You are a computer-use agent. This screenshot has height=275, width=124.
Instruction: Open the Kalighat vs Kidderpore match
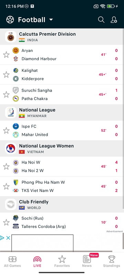pos(62,75)
